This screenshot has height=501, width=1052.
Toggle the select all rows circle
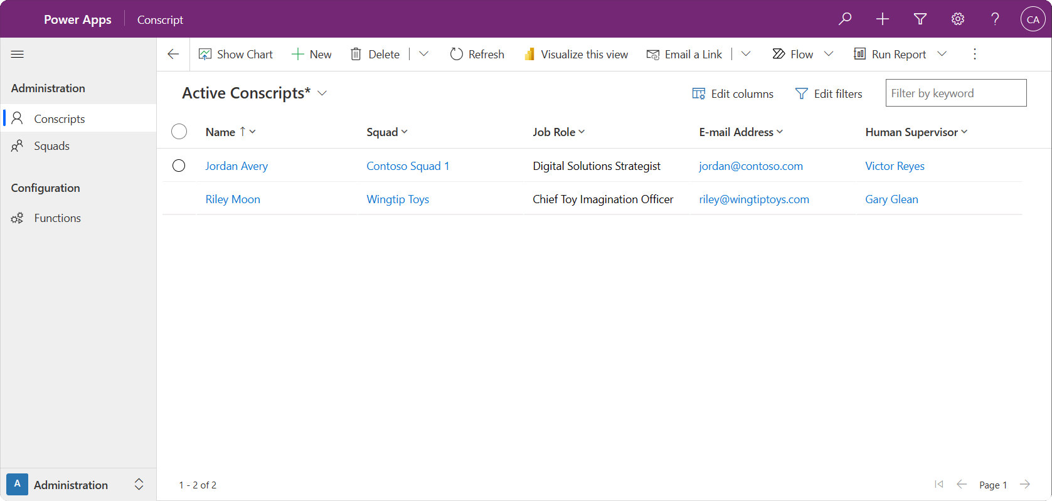click(x=179, y=132)
